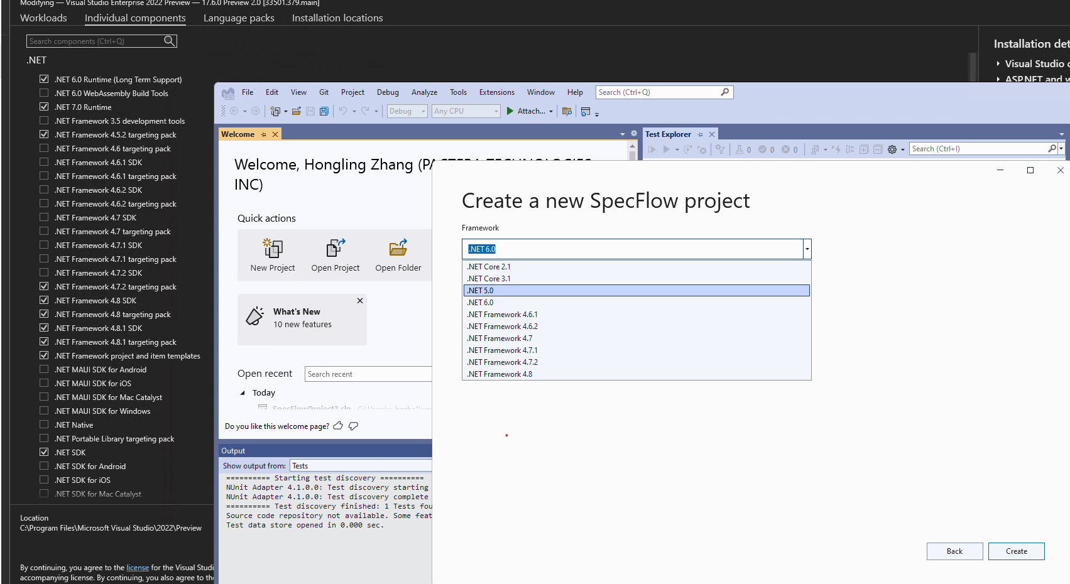Open the File menu
Image resolution: width=1070 pixels, height=584 pixels.
pyautogui.click(x=248, y=92)
